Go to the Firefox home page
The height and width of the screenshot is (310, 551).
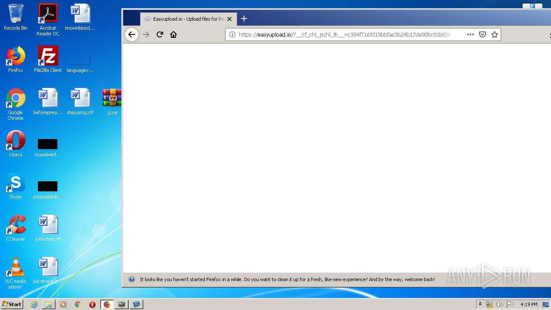click(173, 34)
